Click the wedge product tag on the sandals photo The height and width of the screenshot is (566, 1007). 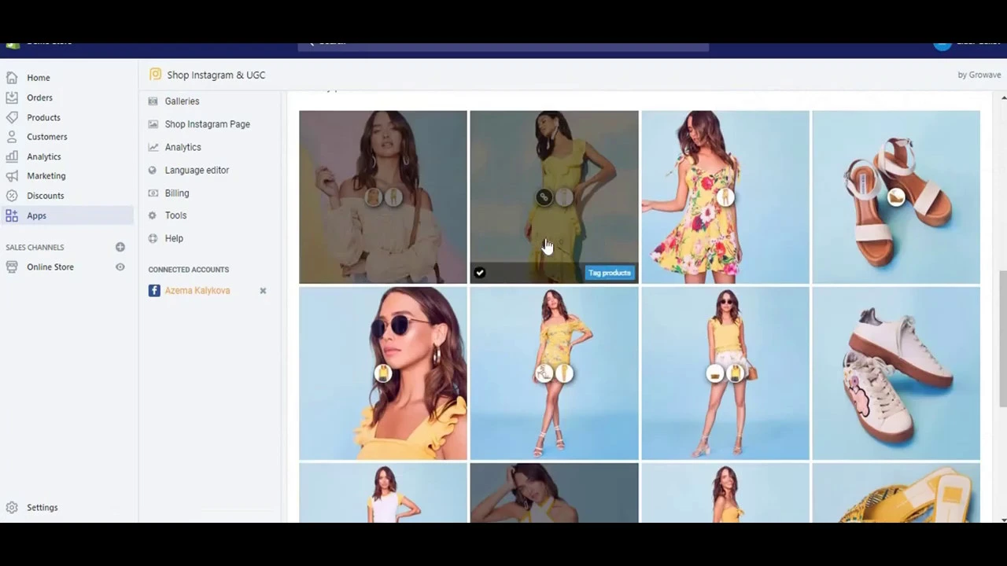[x=896, y=197]
